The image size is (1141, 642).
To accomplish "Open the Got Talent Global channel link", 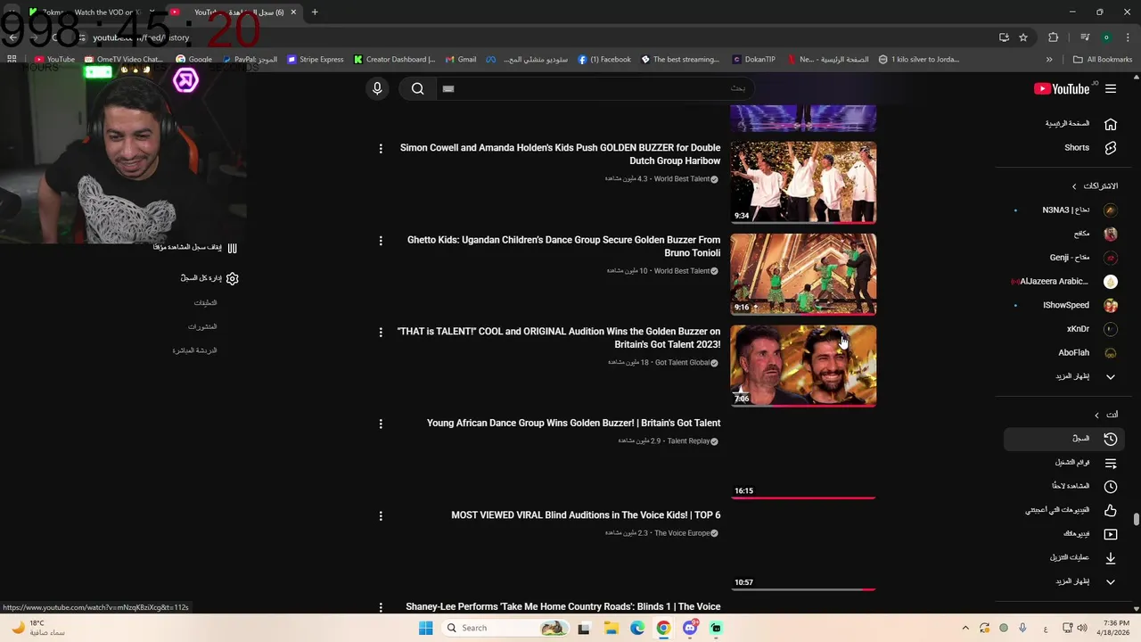I will (686, 363).
